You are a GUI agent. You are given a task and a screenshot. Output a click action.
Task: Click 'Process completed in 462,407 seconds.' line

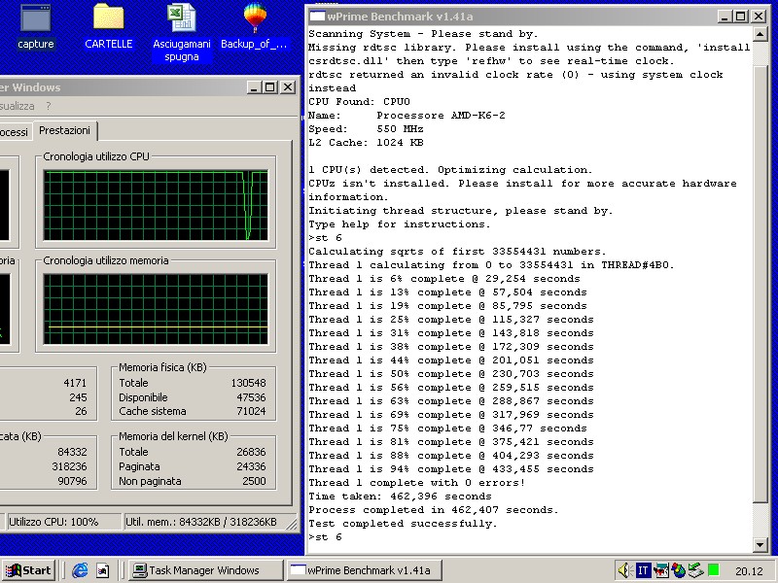coord(433,510)
